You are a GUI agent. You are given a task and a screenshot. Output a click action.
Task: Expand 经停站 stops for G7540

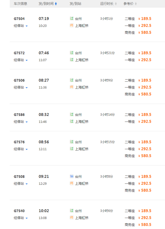(20, 218)
